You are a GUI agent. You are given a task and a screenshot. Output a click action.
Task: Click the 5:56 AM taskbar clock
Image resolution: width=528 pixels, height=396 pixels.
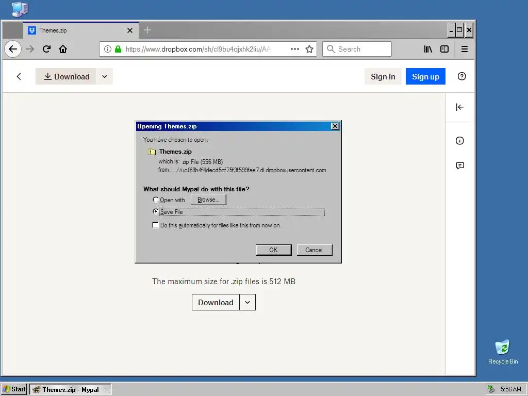510,389
